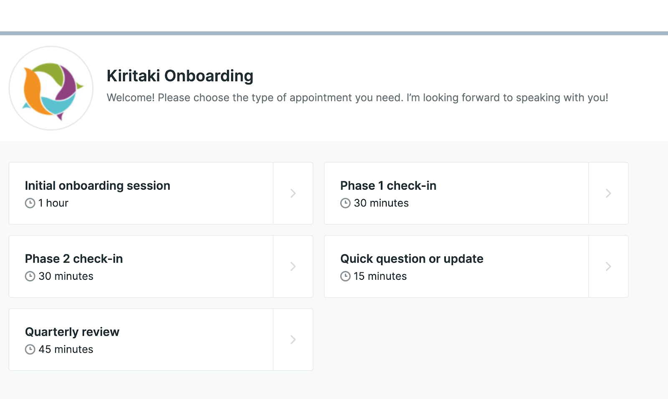
Task: Click the clock icon beside 1 hour
Action: pos(29,203)
